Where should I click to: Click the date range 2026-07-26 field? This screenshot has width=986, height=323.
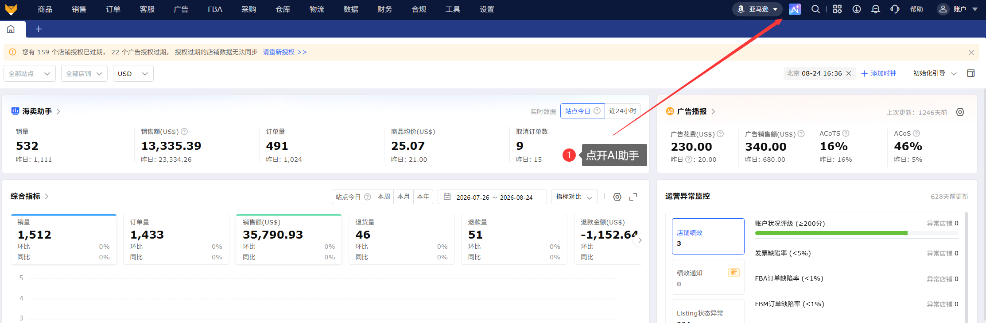(473, 198)
